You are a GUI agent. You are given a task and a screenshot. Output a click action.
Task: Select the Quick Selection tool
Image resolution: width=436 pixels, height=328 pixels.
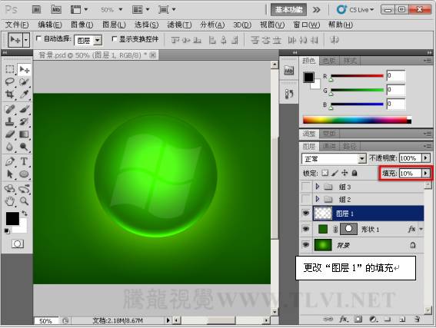[24, 81]
